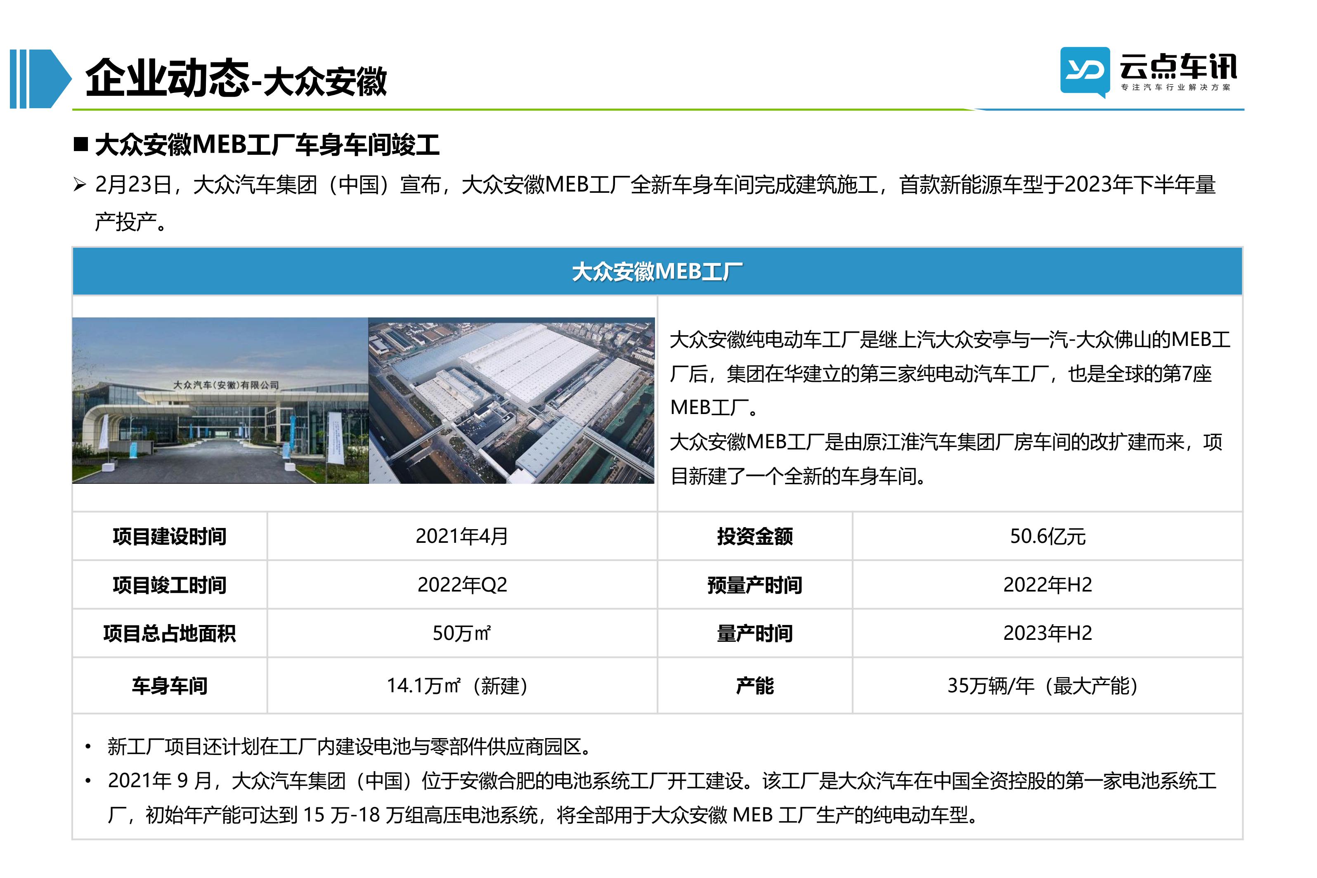Screen dimensions: 1317x878
Task: Select the value 2023年H2
Action: click(x=1047, y=633)
